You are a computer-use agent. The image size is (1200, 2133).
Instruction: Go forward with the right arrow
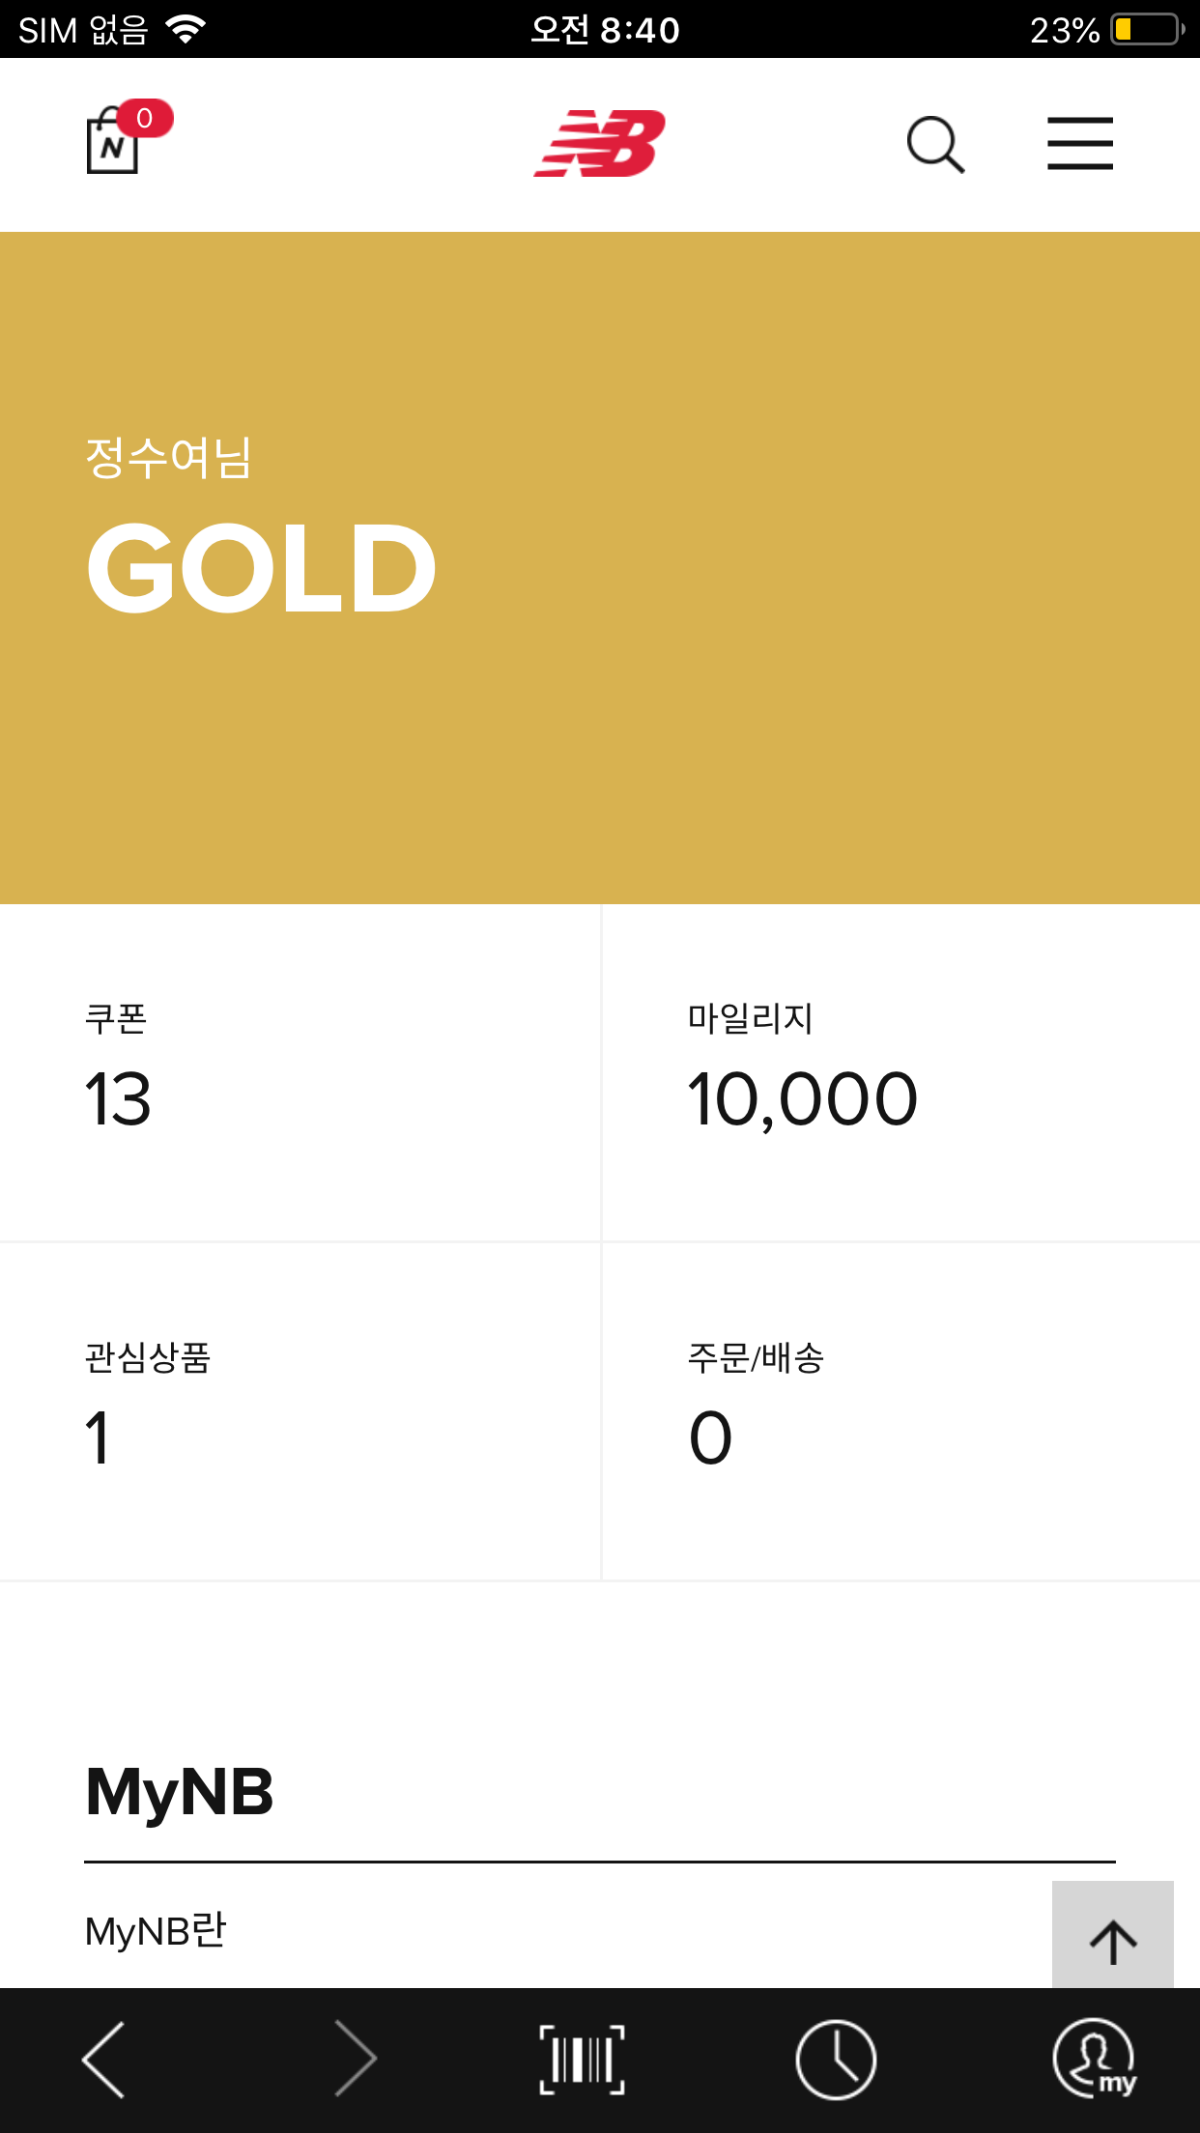coord(355,2059)
